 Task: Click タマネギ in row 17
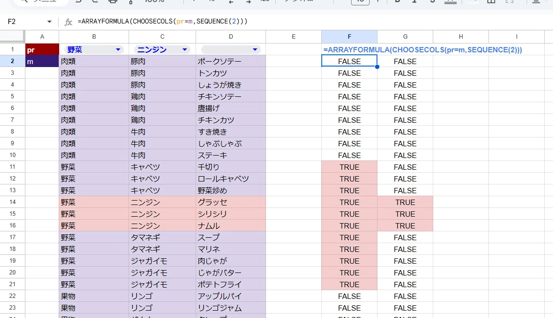pos(162,238)
